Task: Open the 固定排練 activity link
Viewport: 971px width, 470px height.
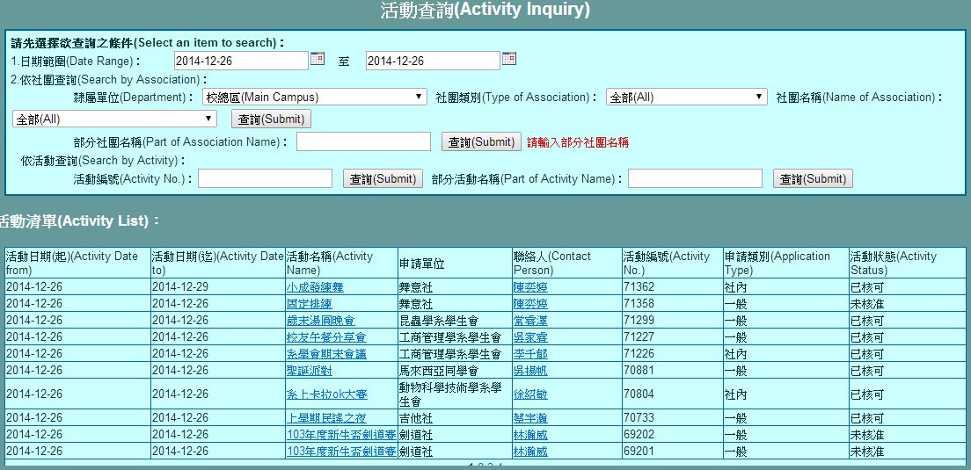Action: click(x=309, y=304)
